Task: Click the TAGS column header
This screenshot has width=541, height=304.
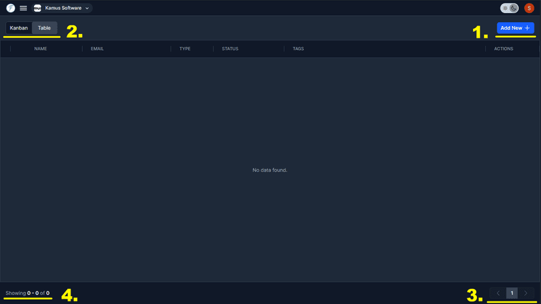Action: coord(299,48)
